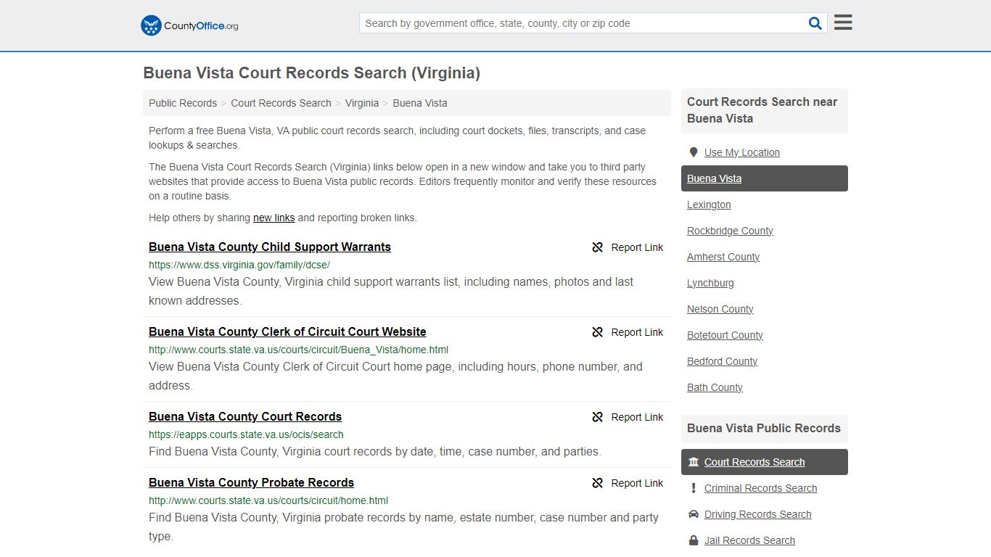Image resolution: width=991 pixels, height=557 pixels.
Task: Select the exclamation icon beside Criminal Records Search
Action: pos(694,488)
